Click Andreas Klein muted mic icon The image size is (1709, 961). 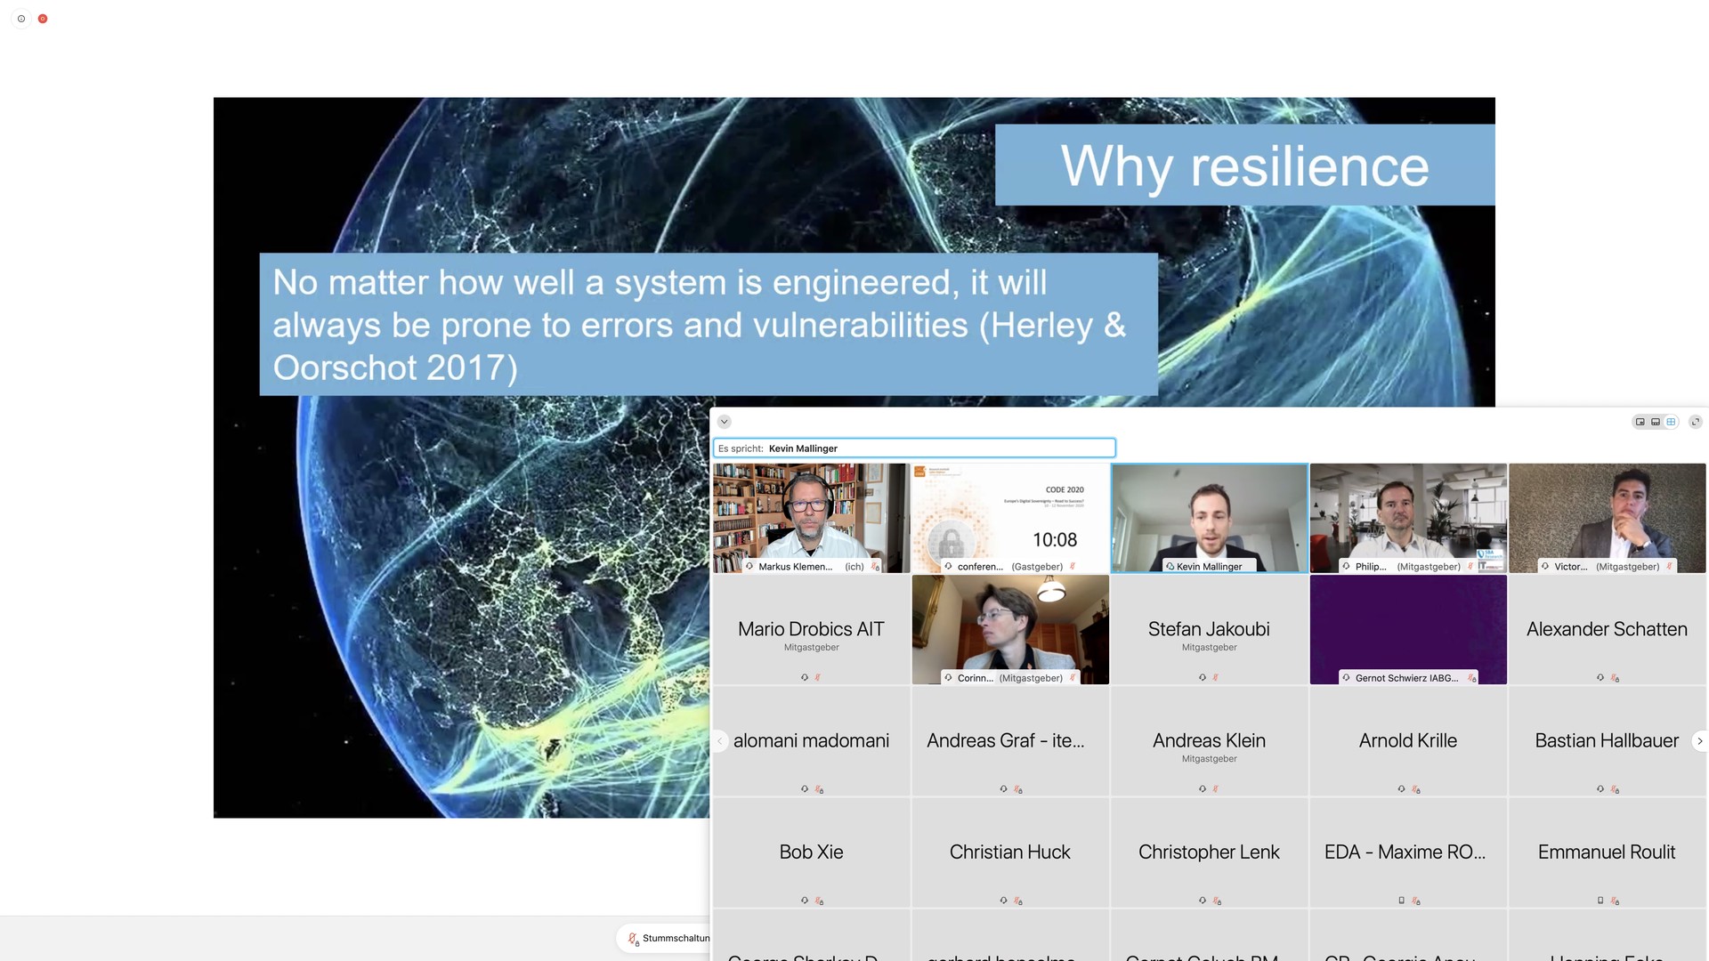(1216, 788)
